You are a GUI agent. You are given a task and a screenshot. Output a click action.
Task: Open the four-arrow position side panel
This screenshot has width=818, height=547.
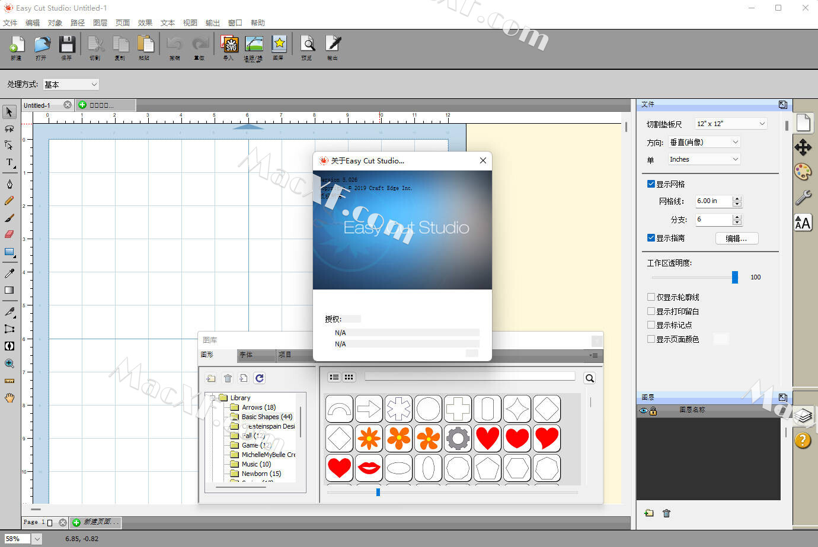(x=803, y=147)
